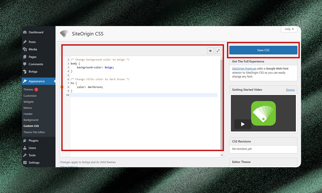The image size is (322, 193).
Task: Open the Help dropdown
Action: pos(289,29)
